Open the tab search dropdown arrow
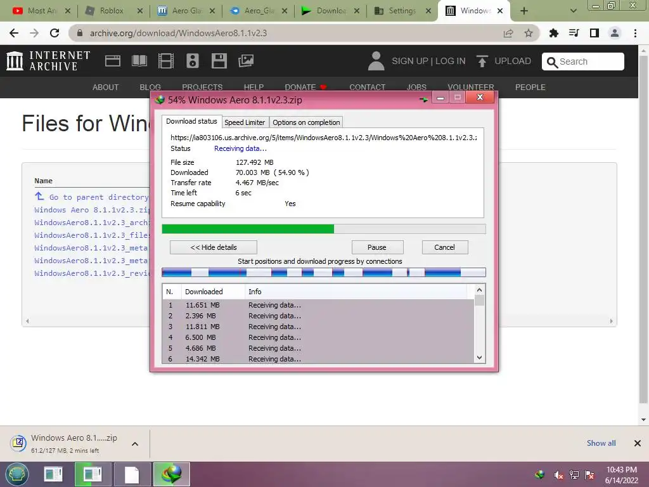The height and width of the screenshot is (487, 649). tap(573, 11)
